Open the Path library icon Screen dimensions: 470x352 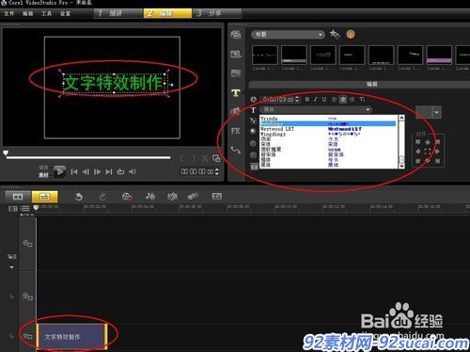click(x=236, y=150)
